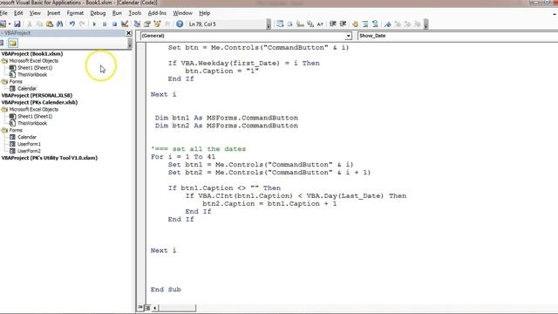Viewport: 558px width, 314px height.
Task: Click the Redo arrow icon
Action: point(82,24)
